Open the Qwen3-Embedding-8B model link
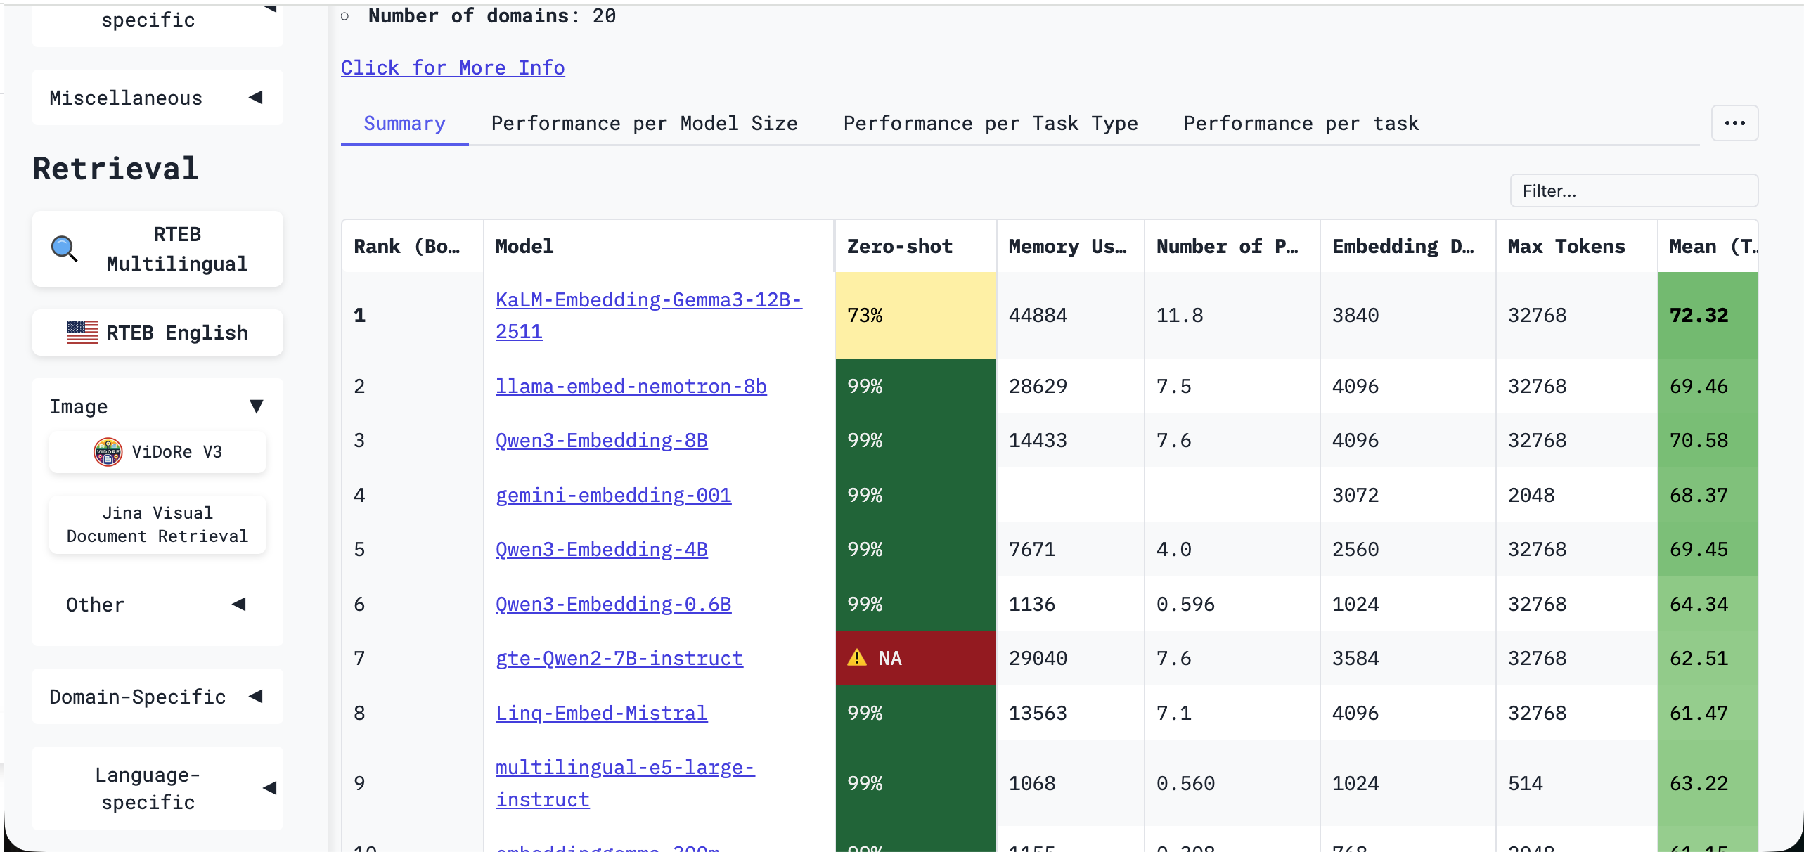1804x852 pixels. coord(601,441)
